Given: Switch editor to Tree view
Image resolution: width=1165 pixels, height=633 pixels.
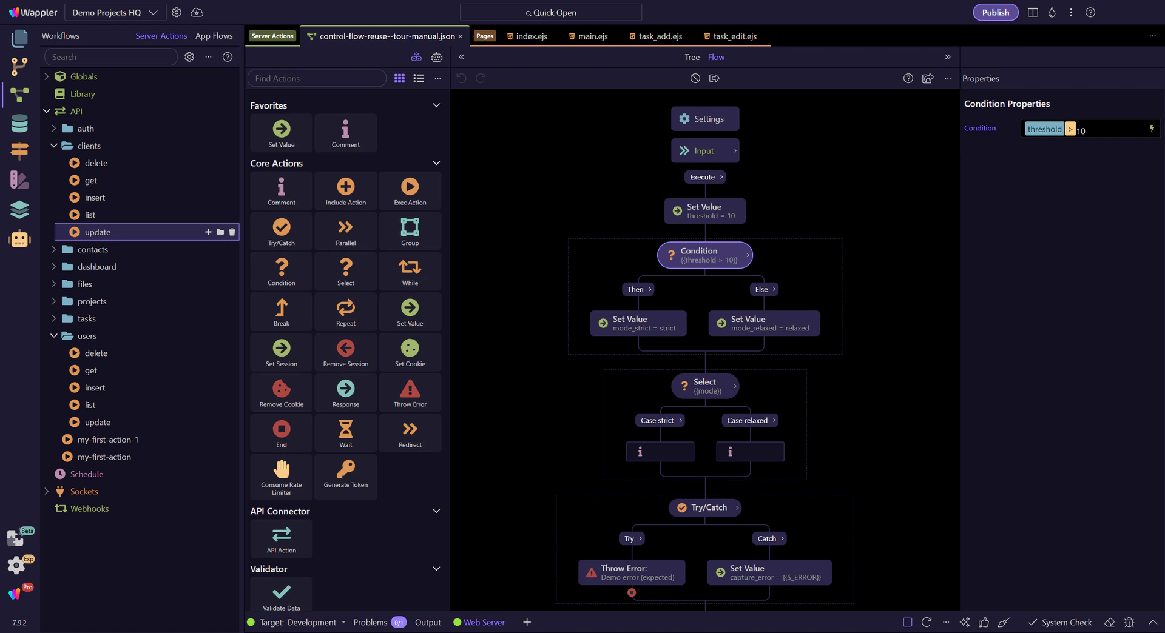Looking at the screenshot, I should [692, 57].
